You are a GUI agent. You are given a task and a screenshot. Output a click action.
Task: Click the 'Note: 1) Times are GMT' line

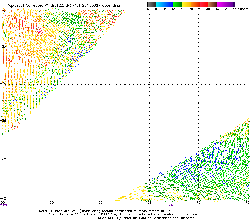[x=107, y=211]
